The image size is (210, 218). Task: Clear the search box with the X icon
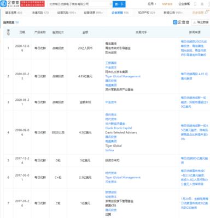110,4
